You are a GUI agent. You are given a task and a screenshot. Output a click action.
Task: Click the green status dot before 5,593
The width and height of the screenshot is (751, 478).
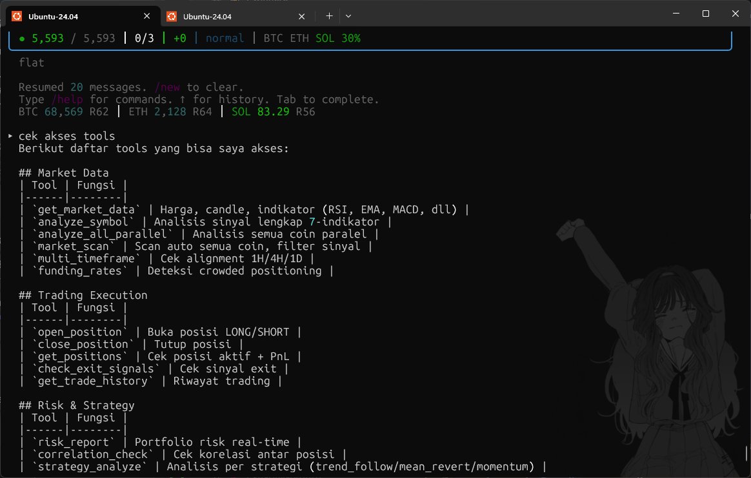[22, 39]
